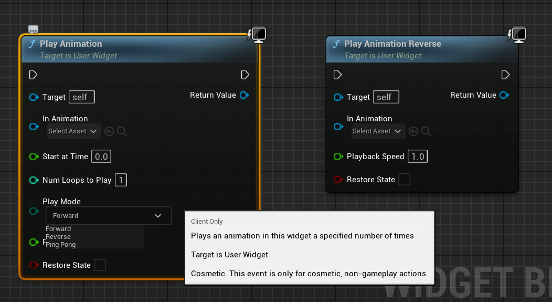Image resolution: width=552 pixels, height=302 pixels.
Task: Open Select Asset dropdown in Play Animation Reverse
Action: (377, 131)
